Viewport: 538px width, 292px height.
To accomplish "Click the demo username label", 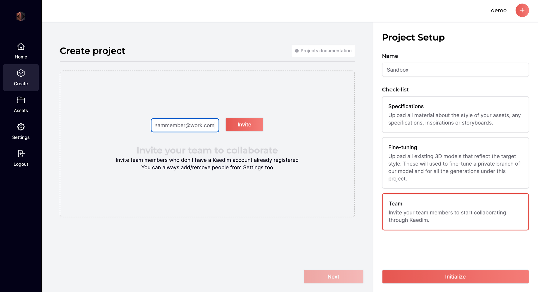I will point(498,10).
